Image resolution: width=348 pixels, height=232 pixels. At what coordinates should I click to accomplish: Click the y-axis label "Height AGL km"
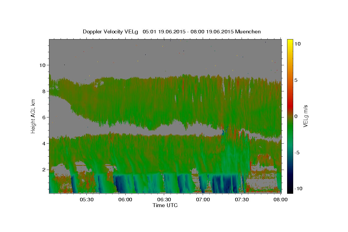click(33, 116)
